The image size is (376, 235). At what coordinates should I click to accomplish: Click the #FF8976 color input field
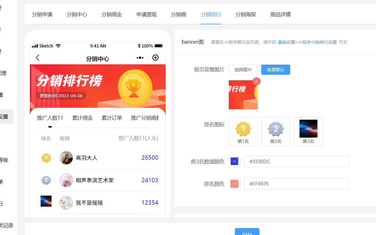[x=296, y=184]
